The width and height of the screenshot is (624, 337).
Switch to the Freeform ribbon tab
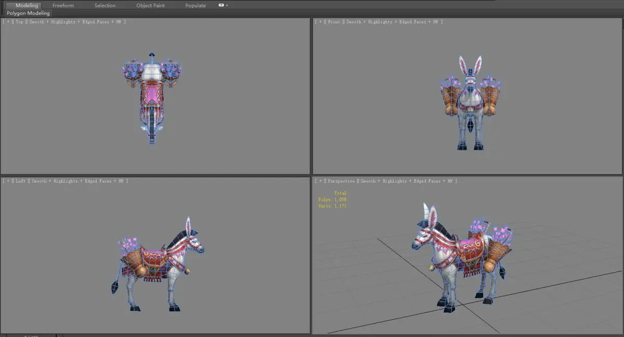tap(63, 5)
